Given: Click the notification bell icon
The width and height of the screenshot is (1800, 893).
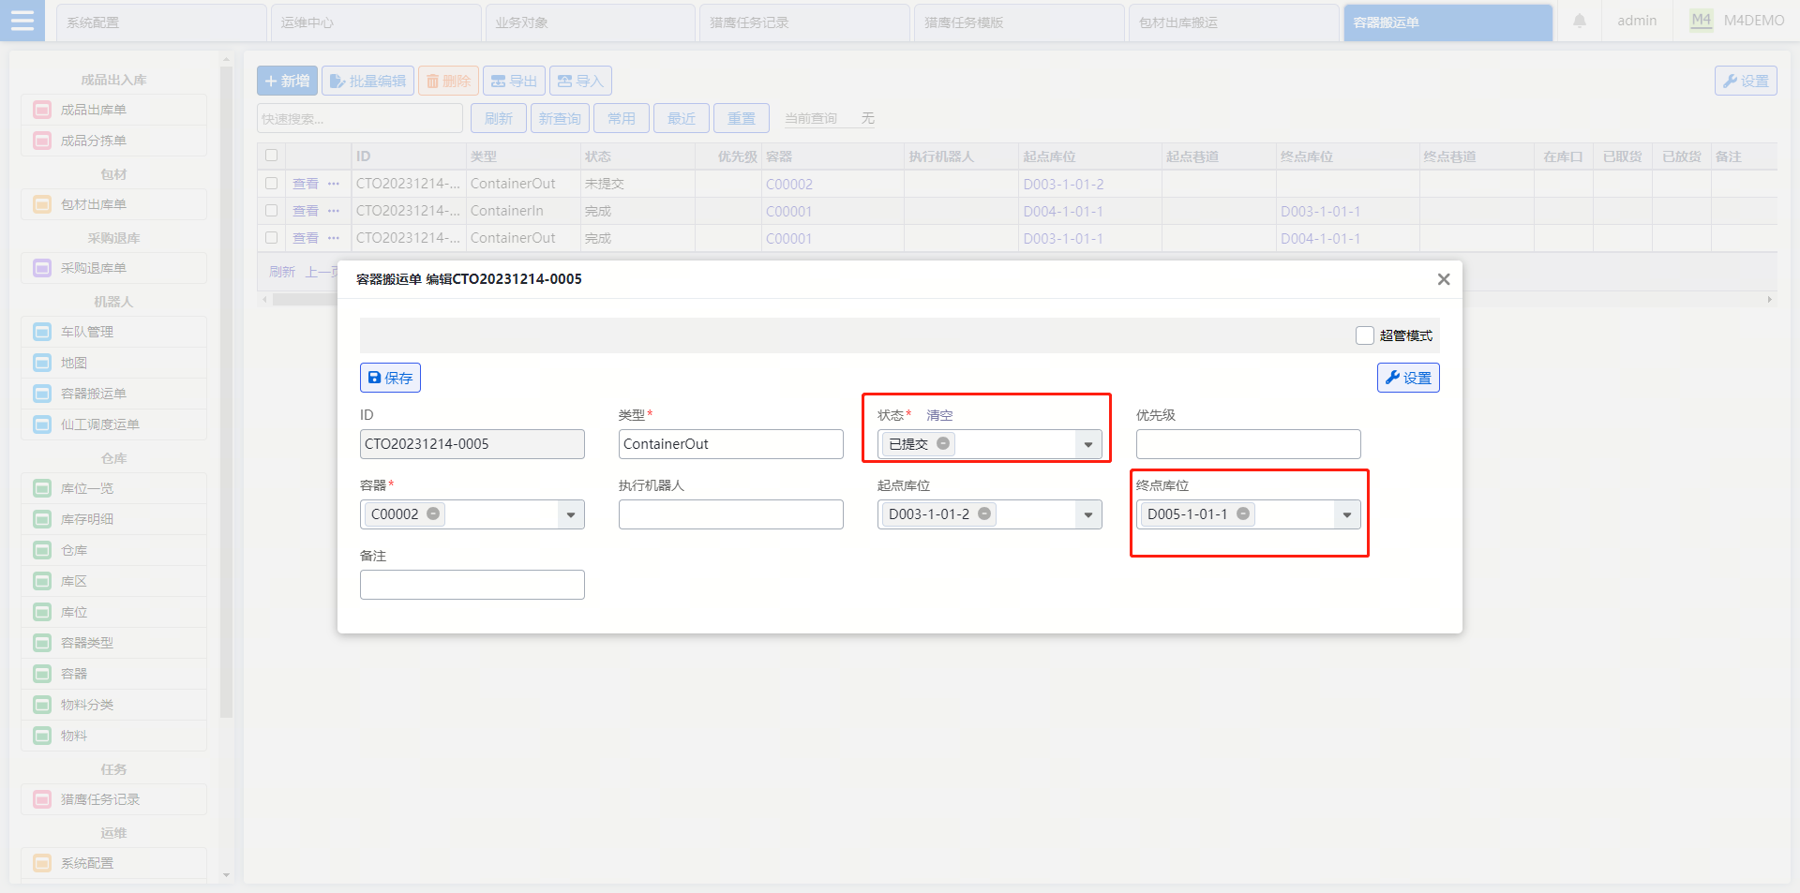Looking at the screenshot, I should point(1580,21).
